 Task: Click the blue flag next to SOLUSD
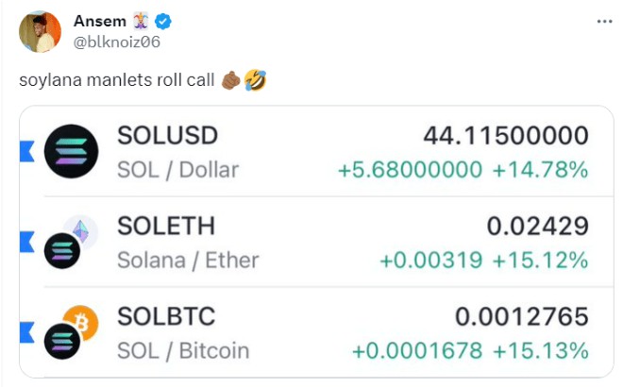click(27, 151)
